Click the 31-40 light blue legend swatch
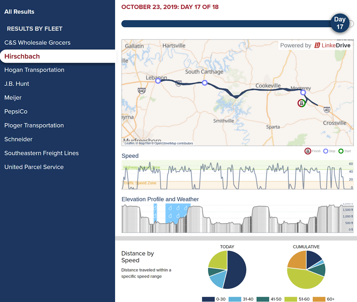 [235, 299]
